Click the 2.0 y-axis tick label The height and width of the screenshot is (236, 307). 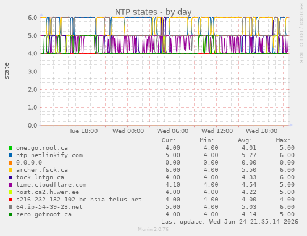[33, 89]
